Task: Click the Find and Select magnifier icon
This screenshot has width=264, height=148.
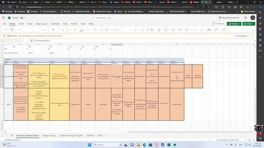Action: [216, 30]
